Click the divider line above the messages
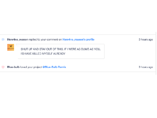The height and width of the screenshot is (118, 157). [78, 35]
